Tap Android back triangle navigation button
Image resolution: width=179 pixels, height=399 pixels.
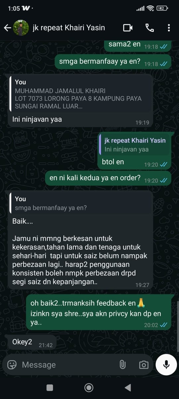pyautogui.click(x=128, y=388)
